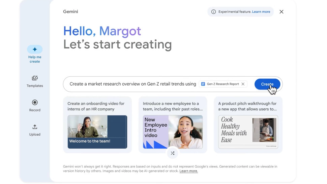
Task: Click the Record label in sidebar
Action: (x=35, y=110)
